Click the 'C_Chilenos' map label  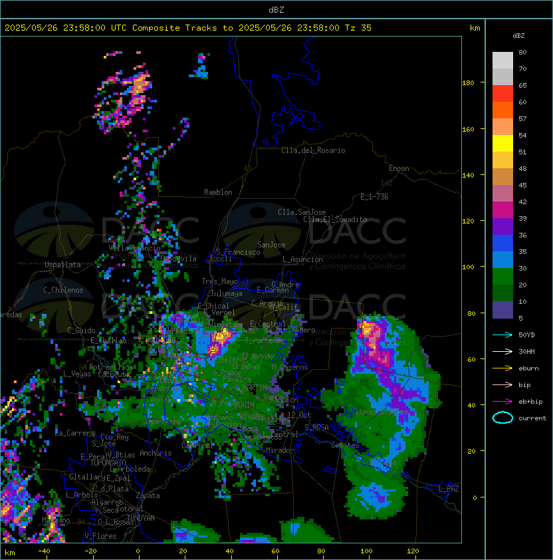click(x=63, y=290)
